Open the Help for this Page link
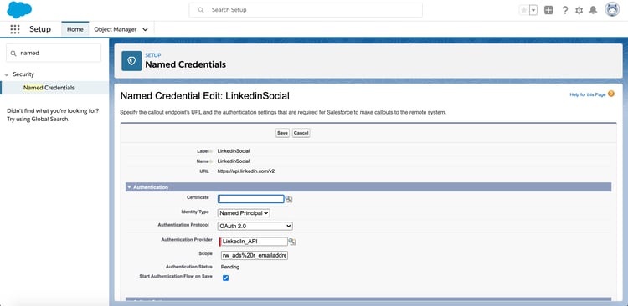 click(x=588, y=94)
